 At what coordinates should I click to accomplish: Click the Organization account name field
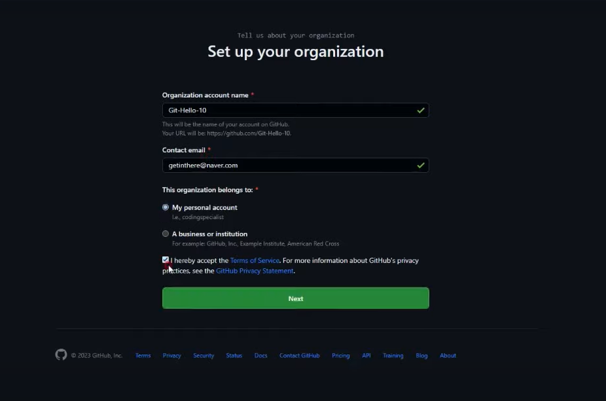click(296, 111)
